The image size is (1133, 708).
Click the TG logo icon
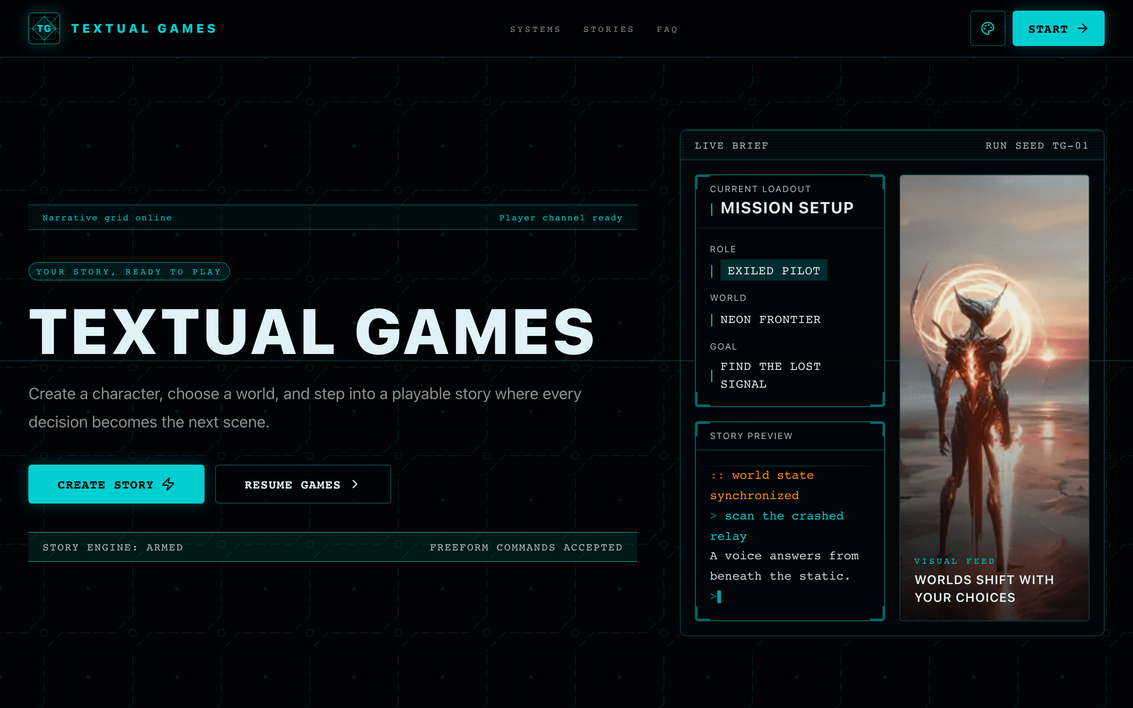(44, 28)
